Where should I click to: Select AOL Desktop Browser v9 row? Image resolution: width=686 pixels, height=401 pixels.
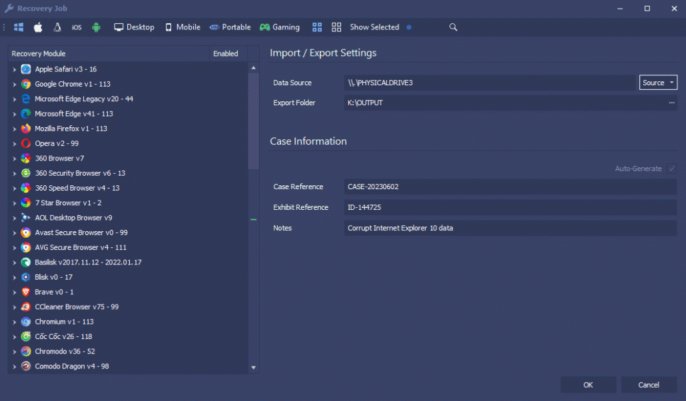128,218
